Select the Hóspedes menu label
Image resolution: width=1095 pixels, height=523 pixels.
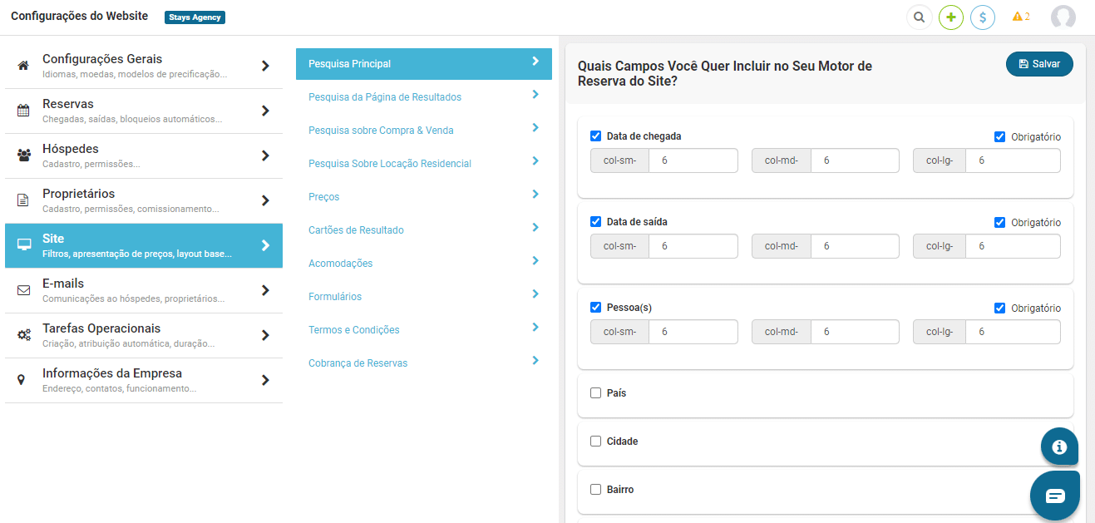71,149
